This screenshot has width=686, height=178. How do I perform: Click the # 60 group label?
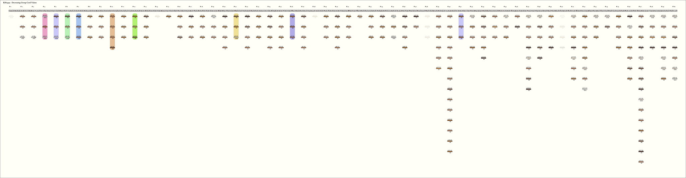pos(674,7)
